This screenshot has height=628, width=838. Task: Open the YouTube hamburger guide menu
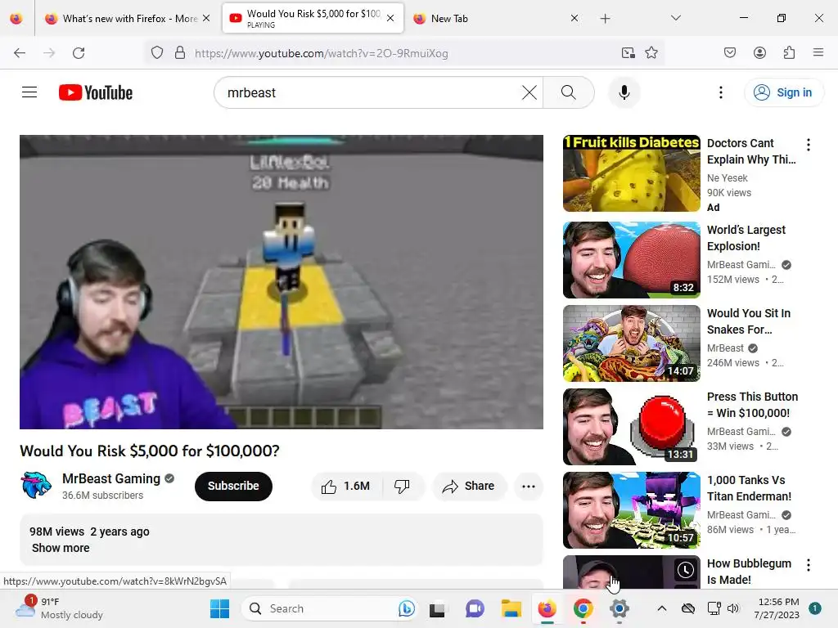29,92
